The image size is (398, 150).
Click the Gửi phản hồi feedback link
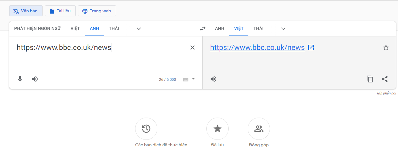tap(386, 93)
